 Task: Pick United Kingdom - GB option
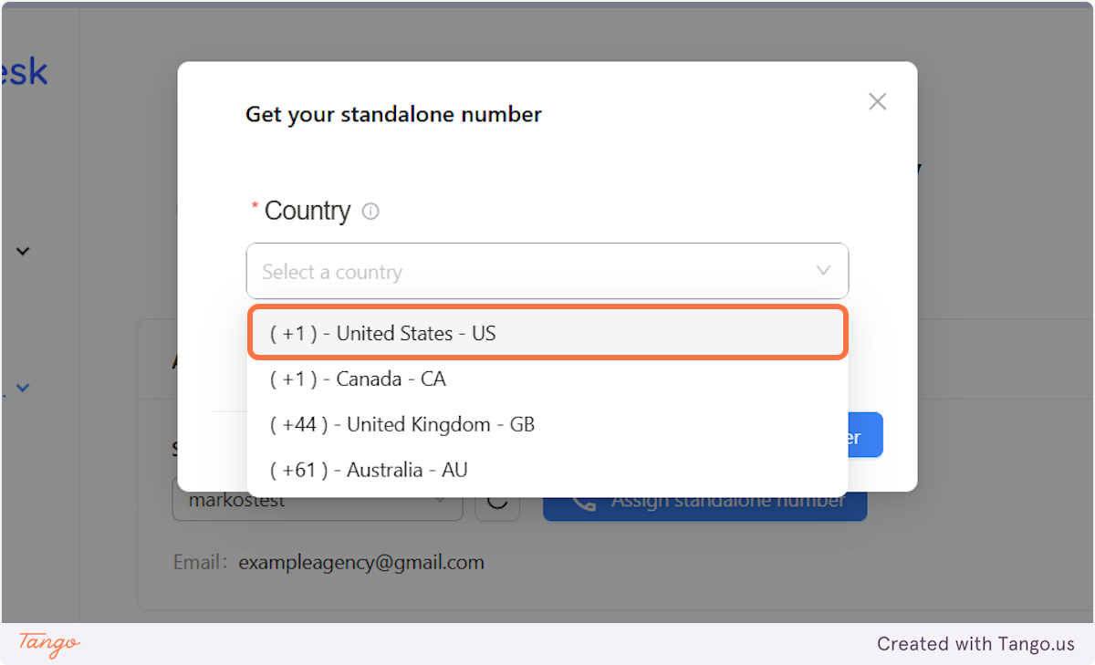point(547,424)
